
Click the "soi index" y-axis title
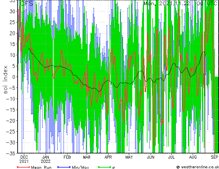coord(5,79)
